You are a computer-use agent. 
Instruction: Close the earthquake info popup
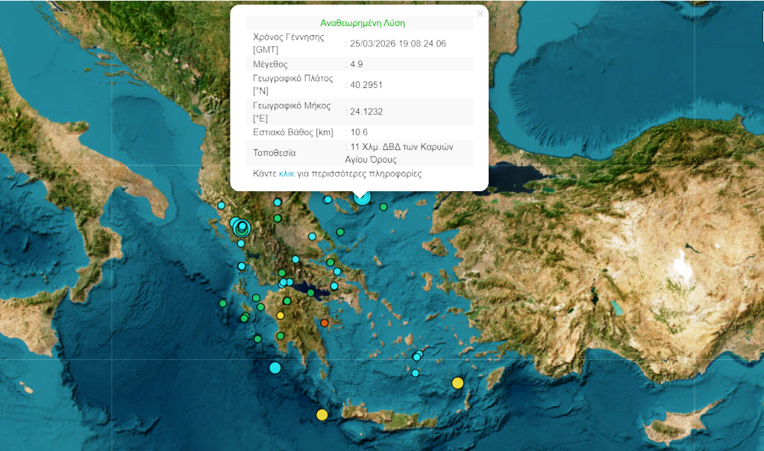click(480, 13)
